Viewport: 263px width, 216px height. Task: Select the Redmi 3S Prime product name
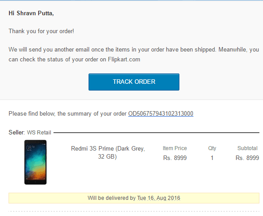coord(108,152)
